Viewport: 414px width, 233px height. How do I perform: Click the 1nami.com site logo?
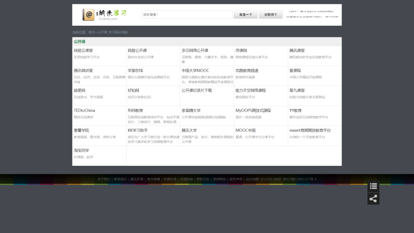tap(105, 15)
